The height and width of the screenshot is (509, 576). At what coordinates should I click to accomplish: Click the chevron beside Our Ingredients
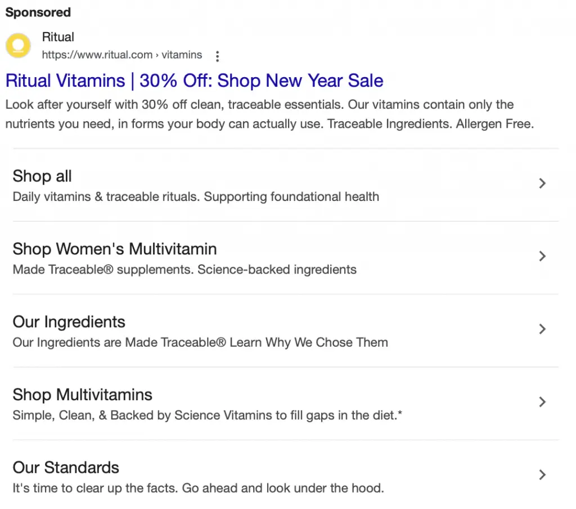coord(542,329)
